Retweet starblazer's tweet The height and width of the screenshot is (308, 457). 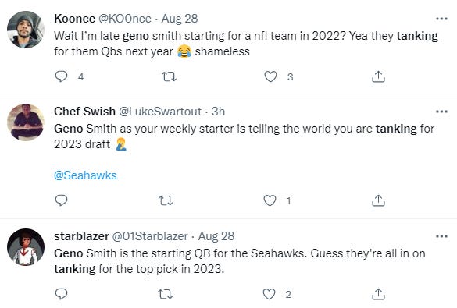coord(166,294)
